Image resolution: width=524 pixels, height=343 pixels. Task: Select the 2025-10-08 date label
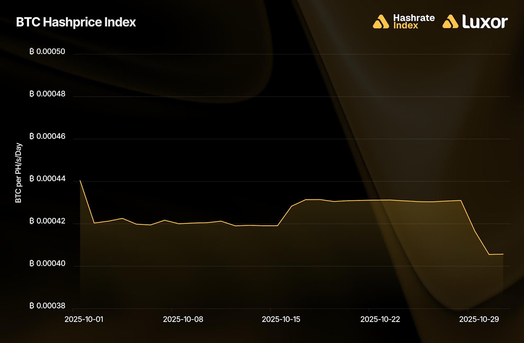(x=183, y=319)
